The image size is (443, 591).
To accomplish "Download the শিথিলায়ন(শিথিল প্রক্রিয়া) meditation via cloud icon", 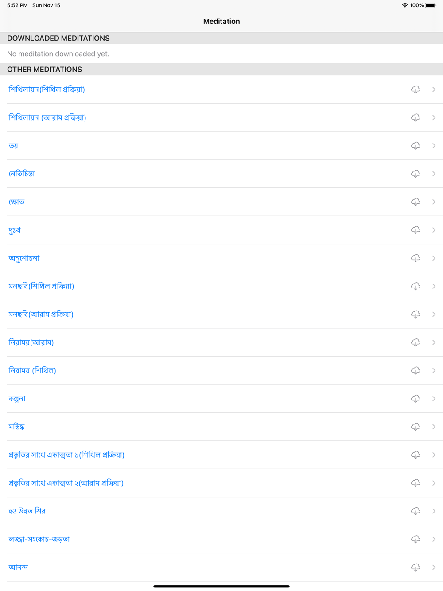I will [416, 89].
